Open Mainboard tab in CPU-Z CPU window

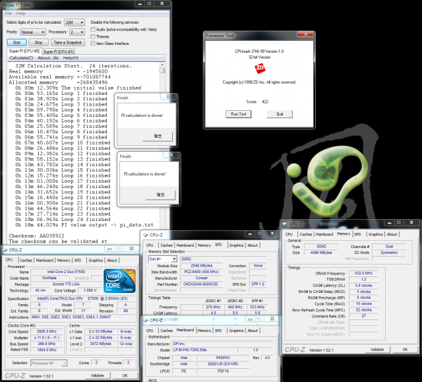44,261
